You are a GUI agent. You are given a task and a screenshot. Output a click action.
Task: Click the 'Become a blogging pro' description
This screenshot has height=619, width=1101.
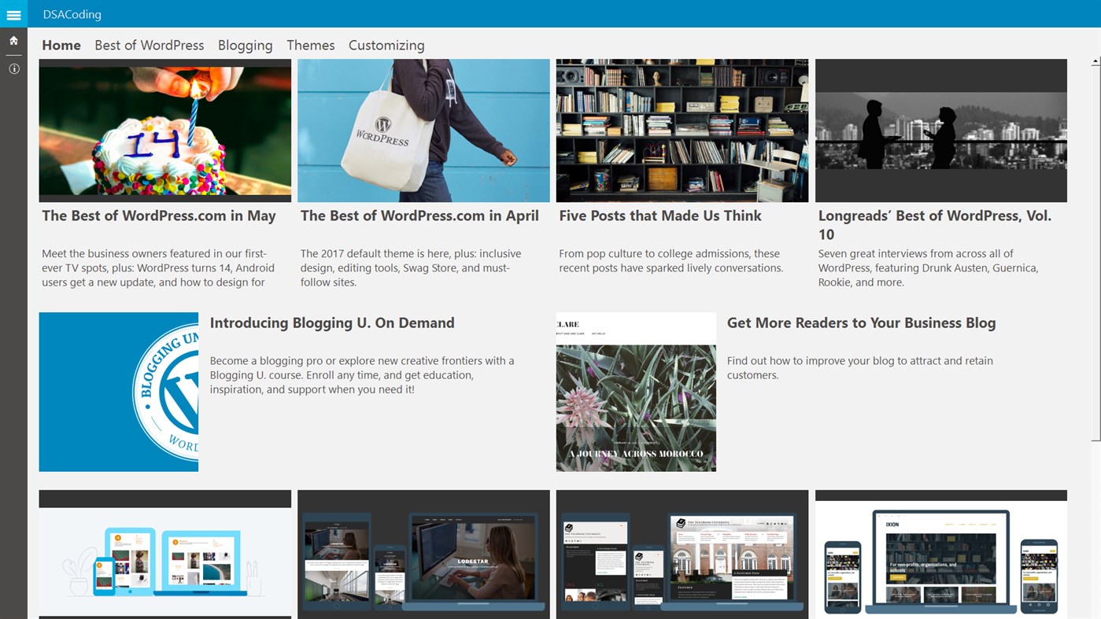pos(362,375)
